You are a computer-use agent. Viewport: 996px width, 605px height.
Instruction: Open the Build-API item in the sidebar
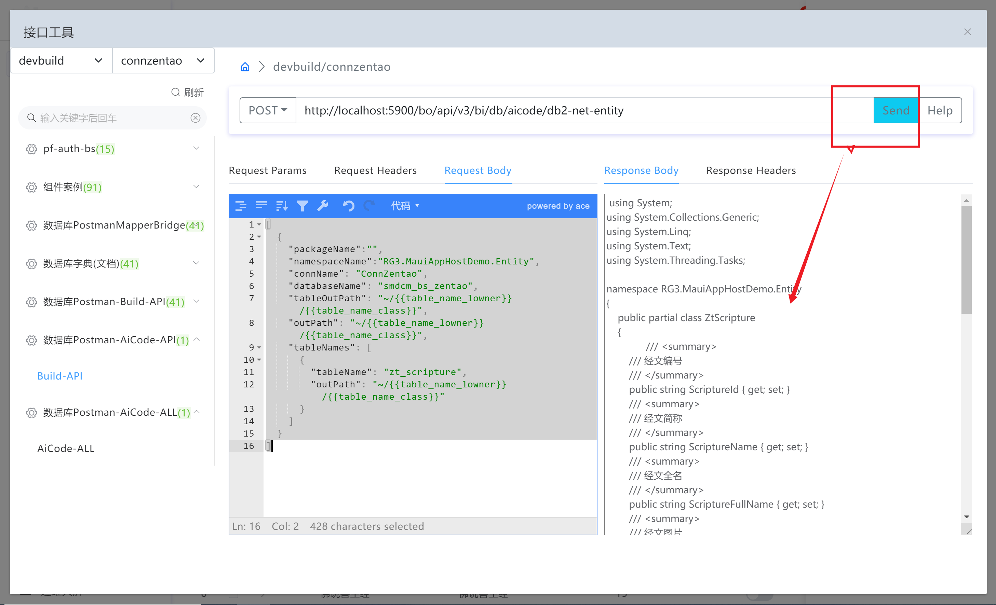60,376
